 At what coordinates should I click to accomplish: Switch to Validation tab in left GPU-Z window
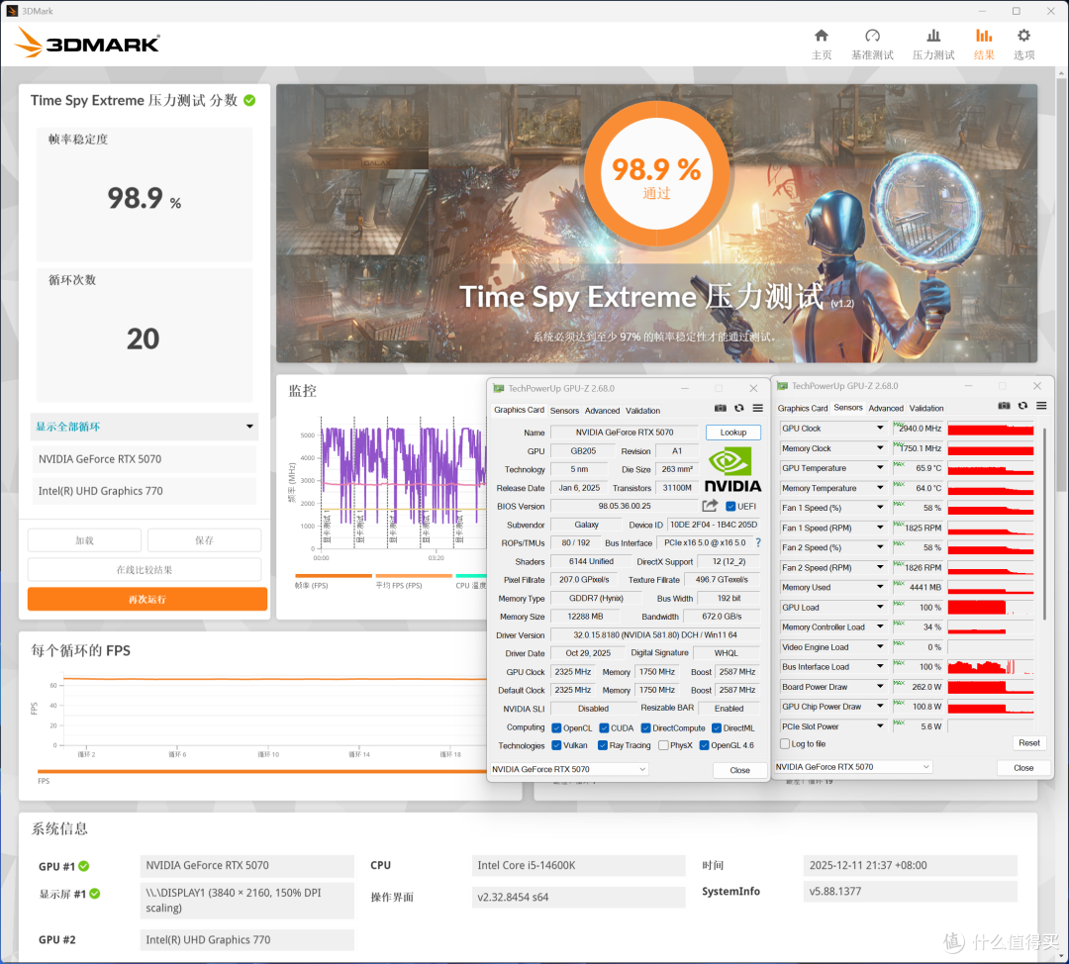click(x=643, y=411)
